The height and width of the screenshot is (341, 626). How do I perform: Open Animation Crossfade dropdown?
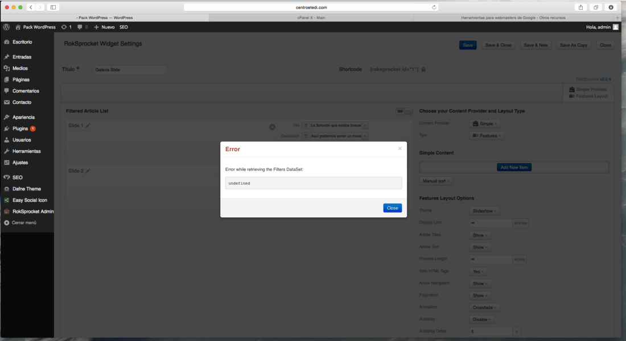(484, 307)
